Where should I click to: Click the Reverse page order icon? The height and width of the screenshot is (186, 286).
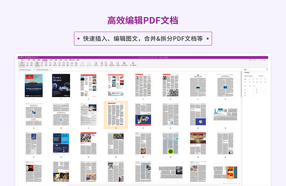pyautogui.click(x=55, y=64)
